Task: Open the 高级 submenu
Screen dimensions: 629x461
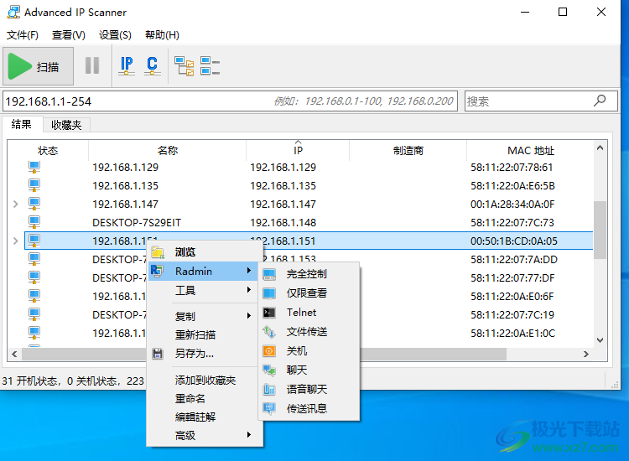Action: point(203,435)
